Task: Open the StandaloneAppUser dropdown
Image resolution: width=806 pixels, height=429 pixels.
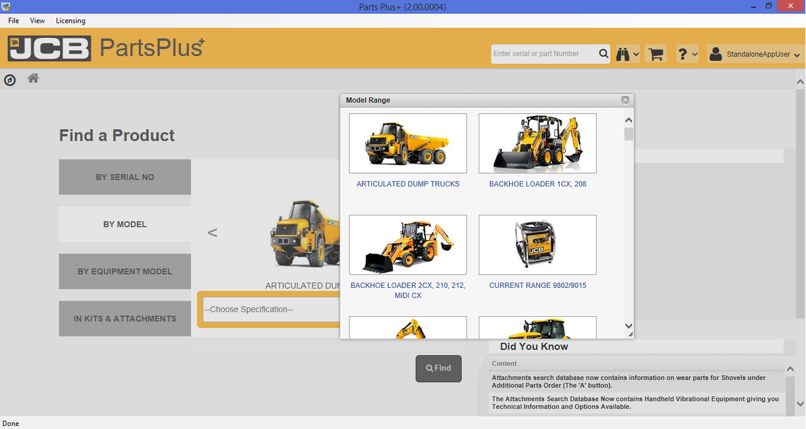Action: [x=797, y=55]
